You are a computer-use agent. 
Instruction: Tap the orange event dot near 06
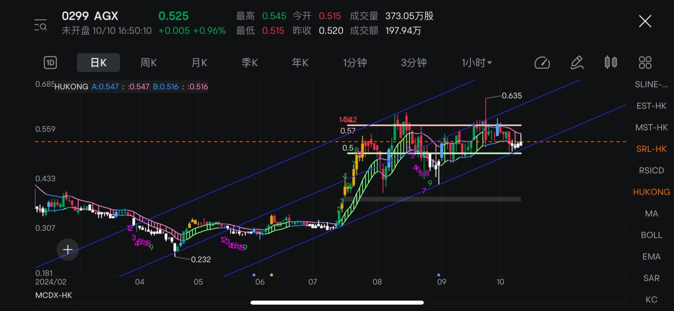coord(271,275)
